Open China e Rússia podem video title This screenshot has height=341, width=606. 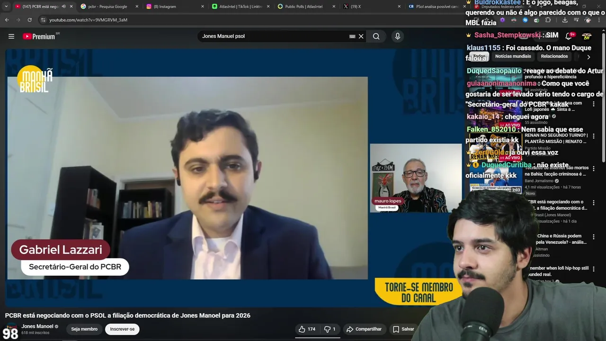click(560, 239)
